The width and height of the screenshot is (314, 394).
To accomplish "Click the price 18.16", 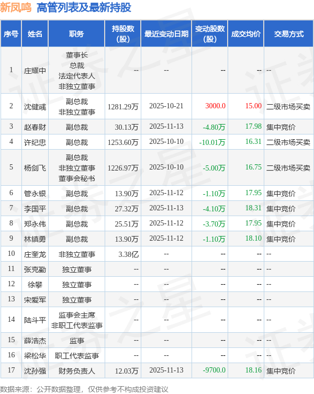I will (x=253, y=370).
